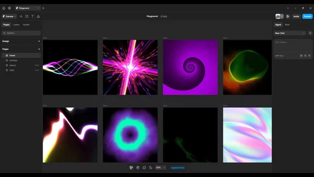The image size is (314, 177).
Task: Select the white lightning glow artwork
Action: (x=70, y=135)
